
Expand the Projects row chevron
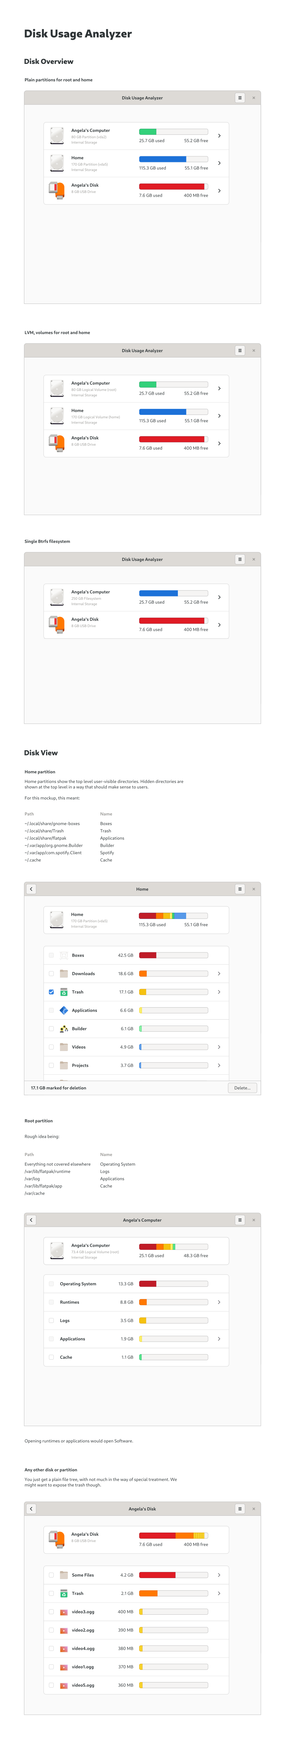point(219,1065)
